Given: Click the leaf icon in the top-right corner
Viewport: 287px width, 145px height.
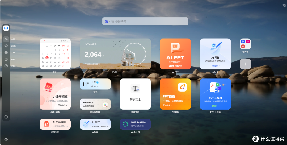Looking at the screenshot, I should [x=284, y=5].
